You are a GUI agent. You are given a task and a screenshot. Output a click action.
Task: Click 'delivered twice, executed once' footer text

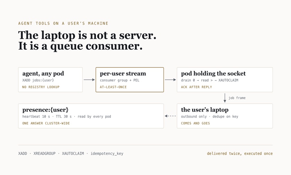(240, 154)
